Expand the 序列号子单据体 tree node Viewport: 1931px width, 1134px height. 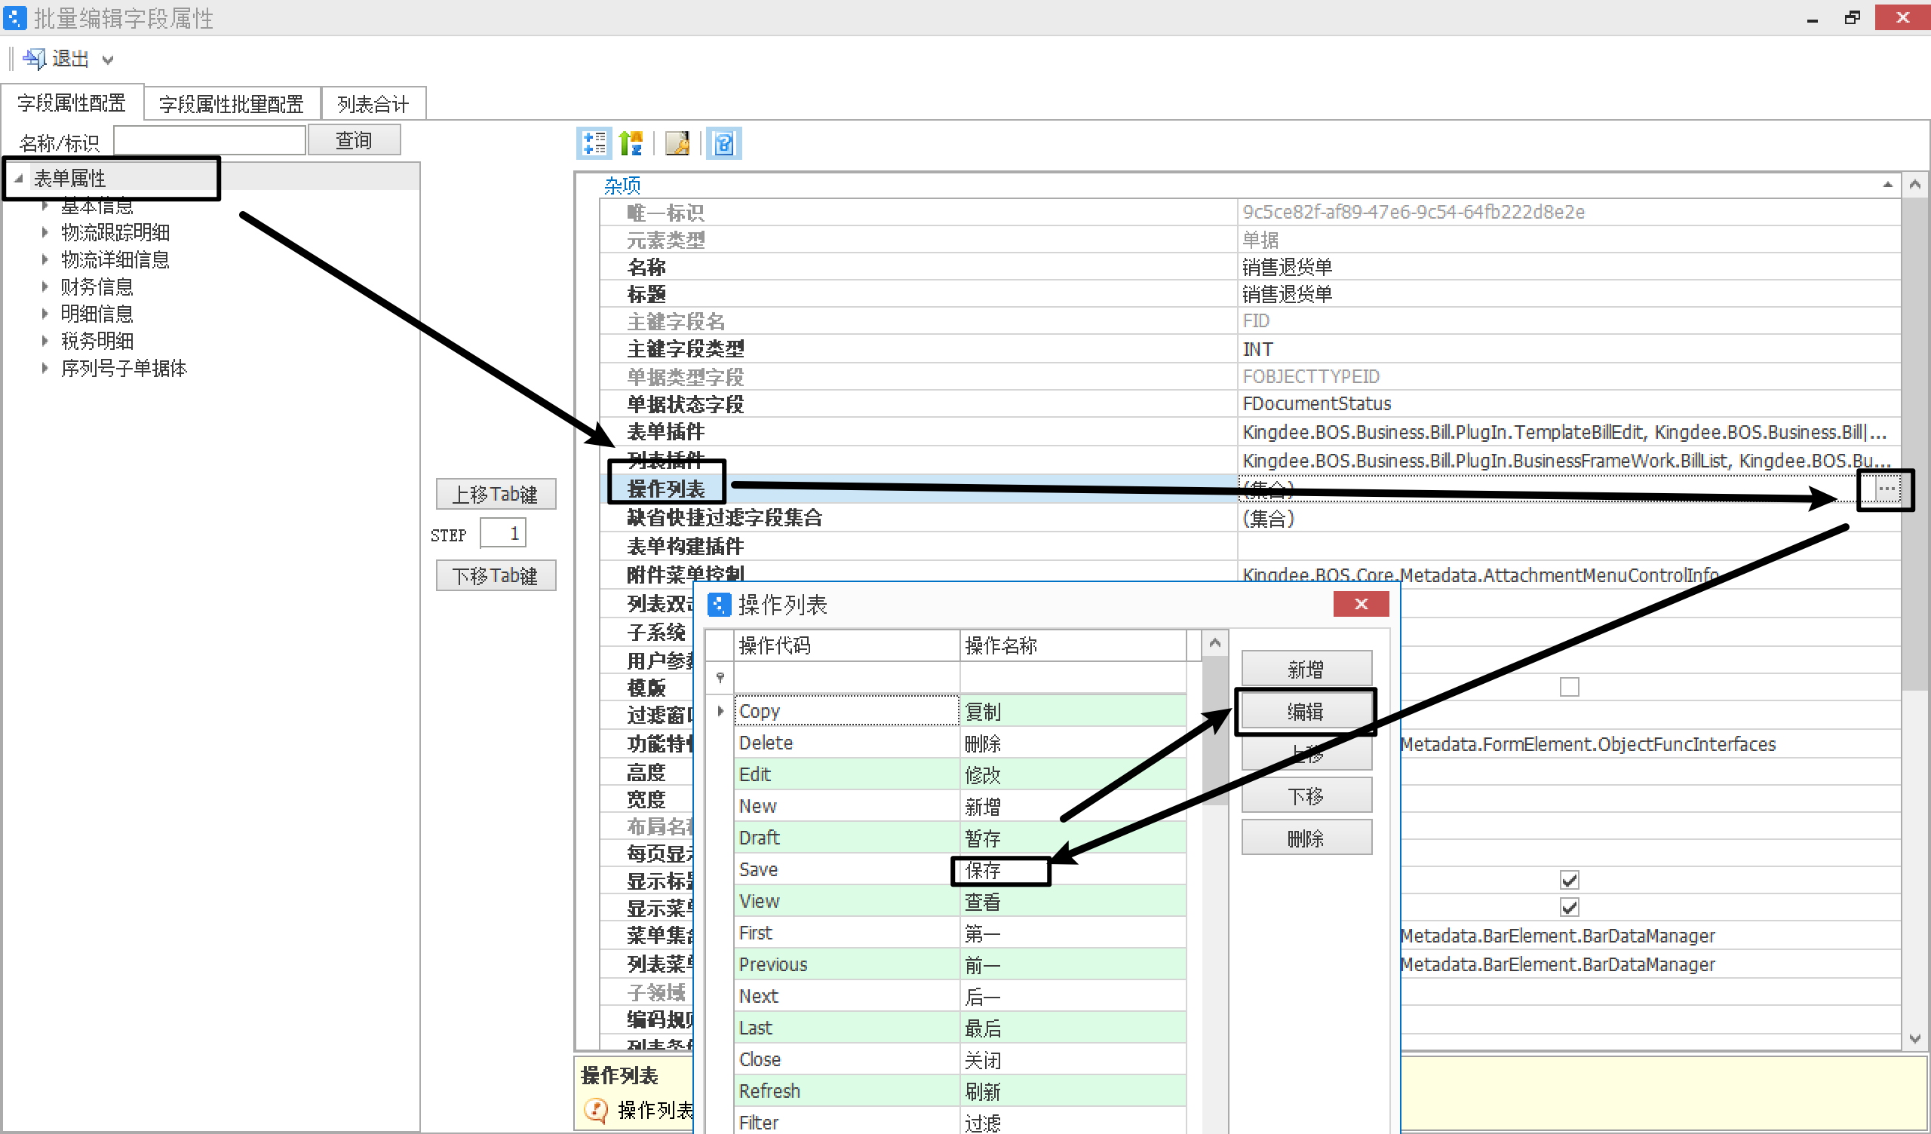click(x=45, y=368)
